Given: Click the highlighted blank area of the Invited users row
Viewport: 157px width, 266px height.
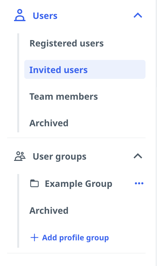Looking at the screenshot, I should tap(116, 69).
